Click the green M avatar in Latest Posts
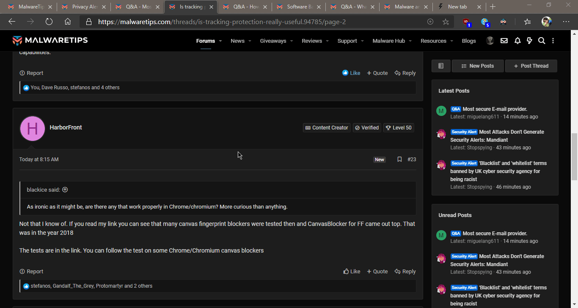Viewport: 578px width, 308px height. (441, 111)
